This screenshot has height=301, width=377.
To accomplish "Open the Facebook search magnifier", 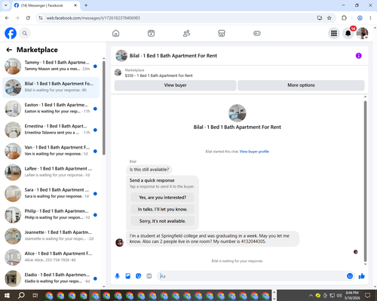I will (25, 33).
